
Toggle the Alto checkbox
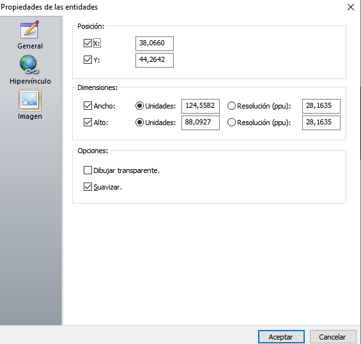(88, 123)
